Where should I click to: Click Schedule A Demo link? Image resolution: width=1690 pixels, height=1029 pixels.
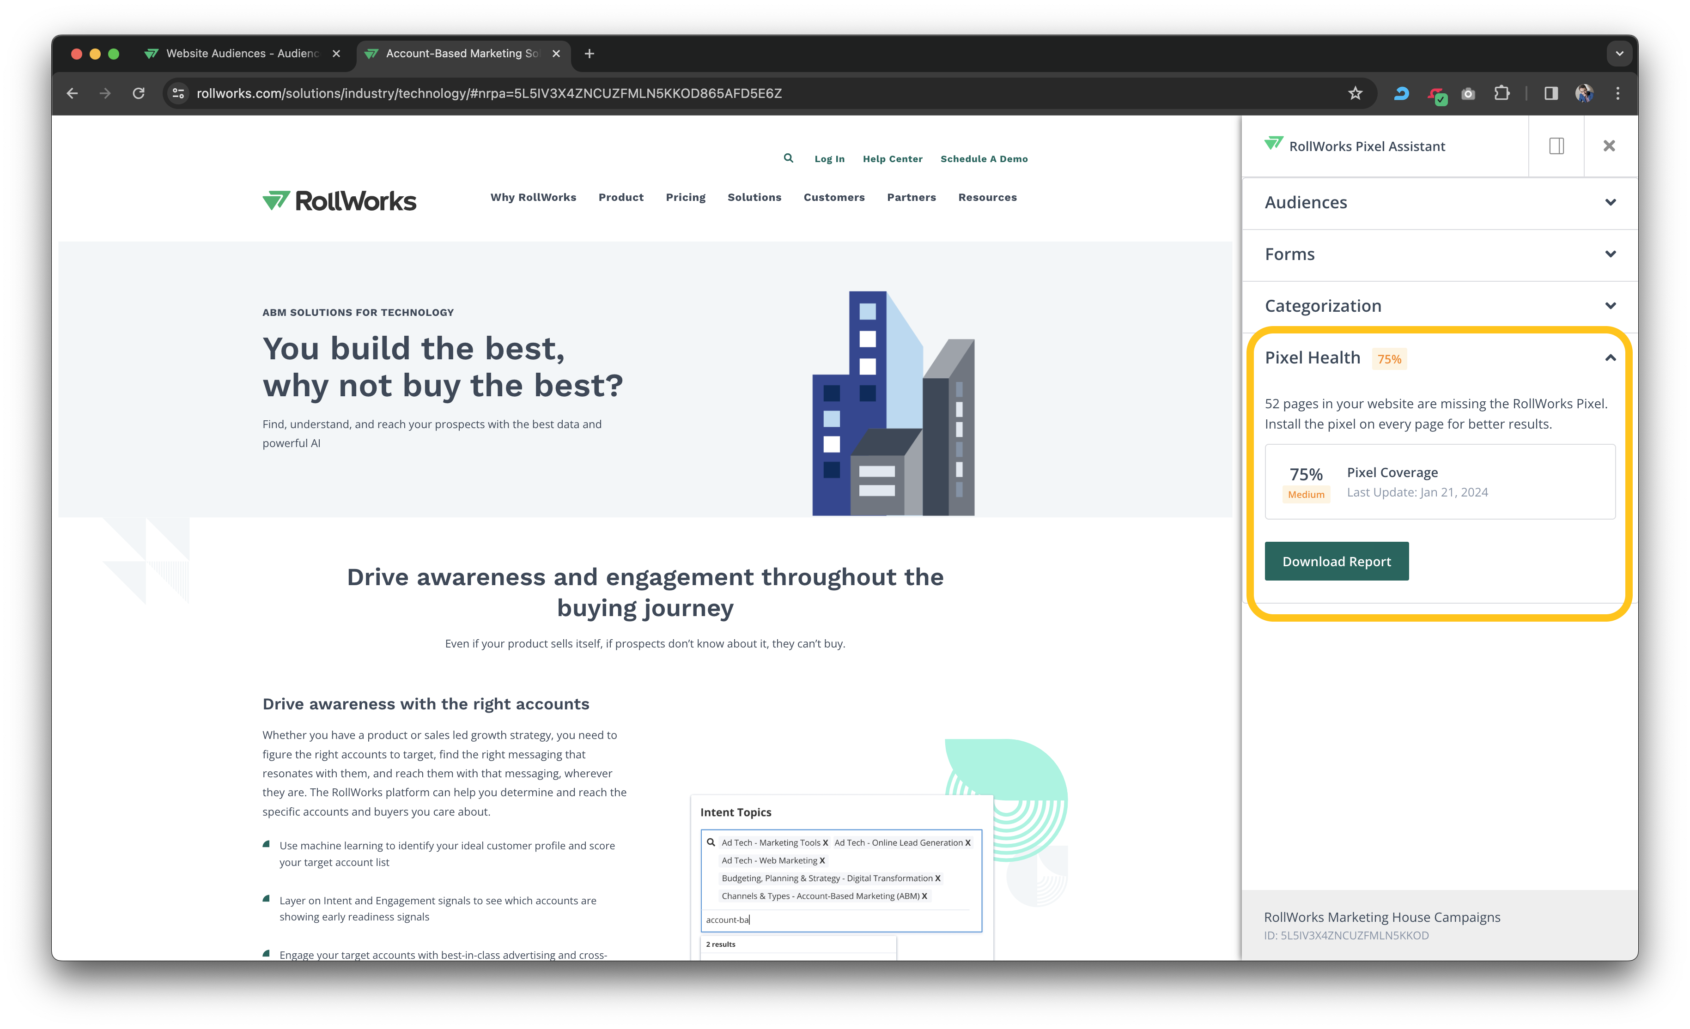(984, 159)
